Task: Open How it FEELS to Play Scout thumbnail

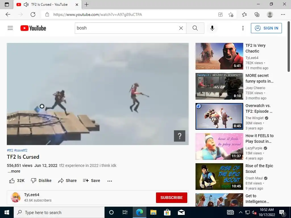Action: point(219,146)
